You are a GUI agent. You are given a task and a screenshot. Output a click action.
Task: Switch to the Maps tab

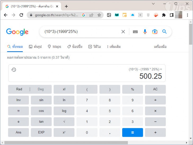(54, 47)
